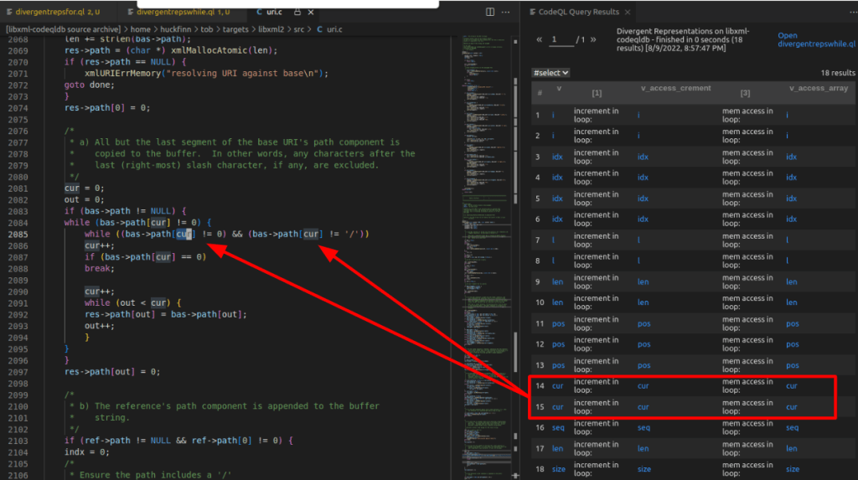858x480 pixels.
Task: Click the results page number field
Action: pyautogui.click(x=561, y=39)
